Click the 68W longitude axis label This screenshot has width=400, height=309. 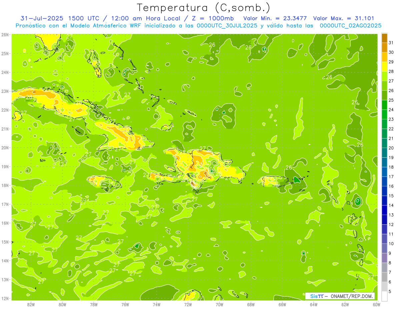251,304
